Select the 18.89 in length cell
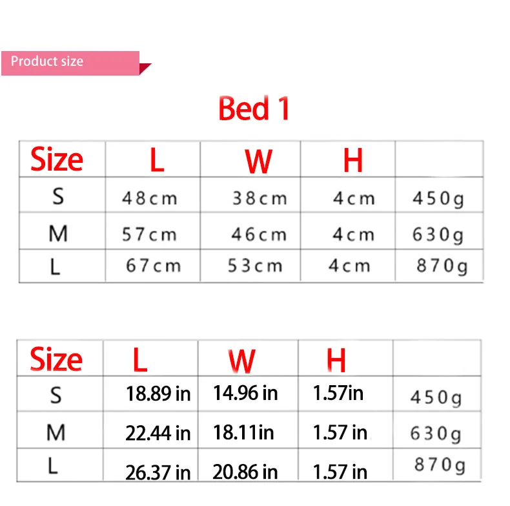This screenshot has height=506, width=510. pos(158,394)
